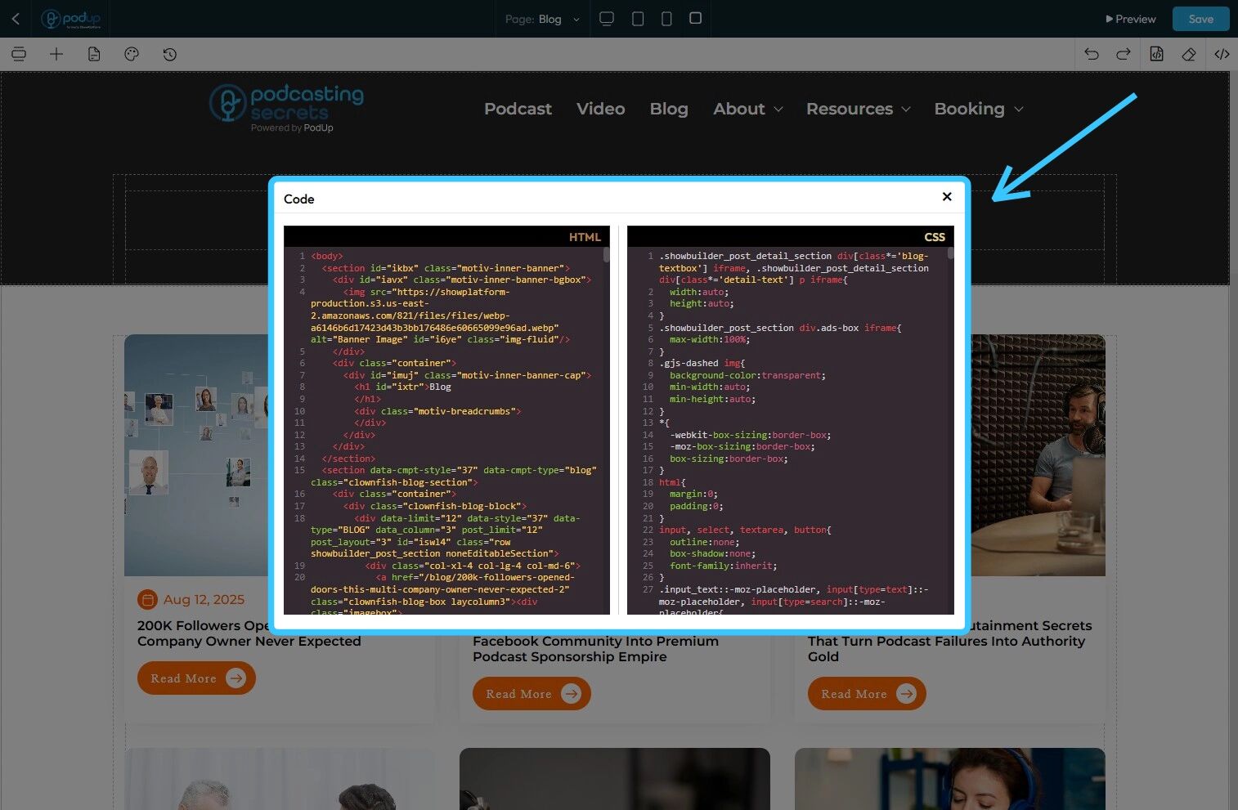Click the About nav label
This screenshot has height=810, width=1238.
[739, 109]
